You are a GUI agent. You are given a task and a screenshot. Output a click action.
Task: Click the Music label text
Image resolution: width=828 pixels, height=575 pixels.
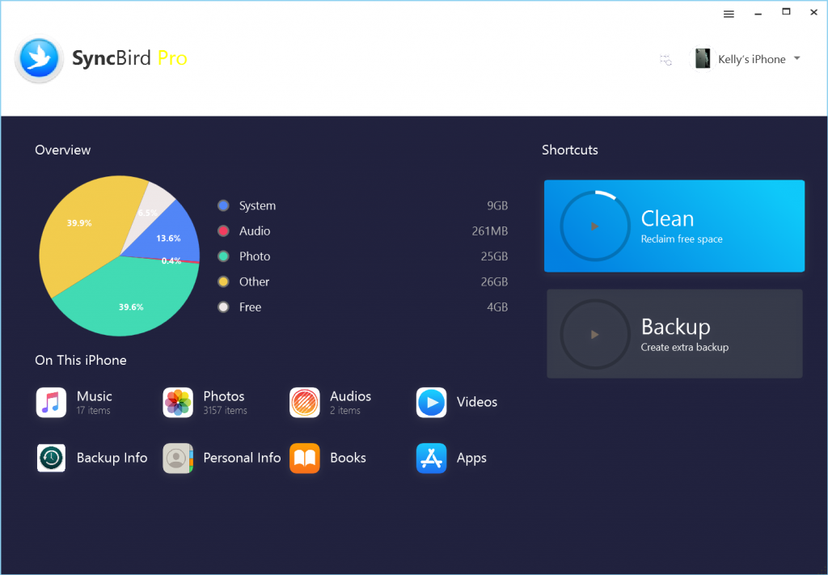click(95, 396)
